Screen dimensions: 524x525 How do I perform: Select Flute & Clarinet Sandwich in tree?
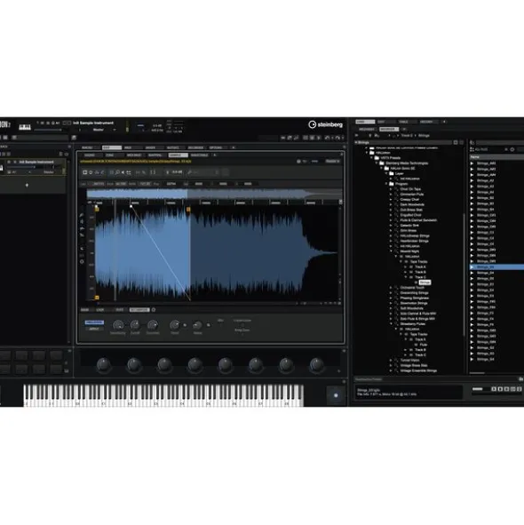(x=418, y=220)
